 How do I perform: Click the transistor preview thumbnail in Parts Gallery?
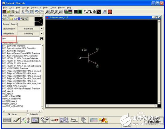tap(39, 21)
